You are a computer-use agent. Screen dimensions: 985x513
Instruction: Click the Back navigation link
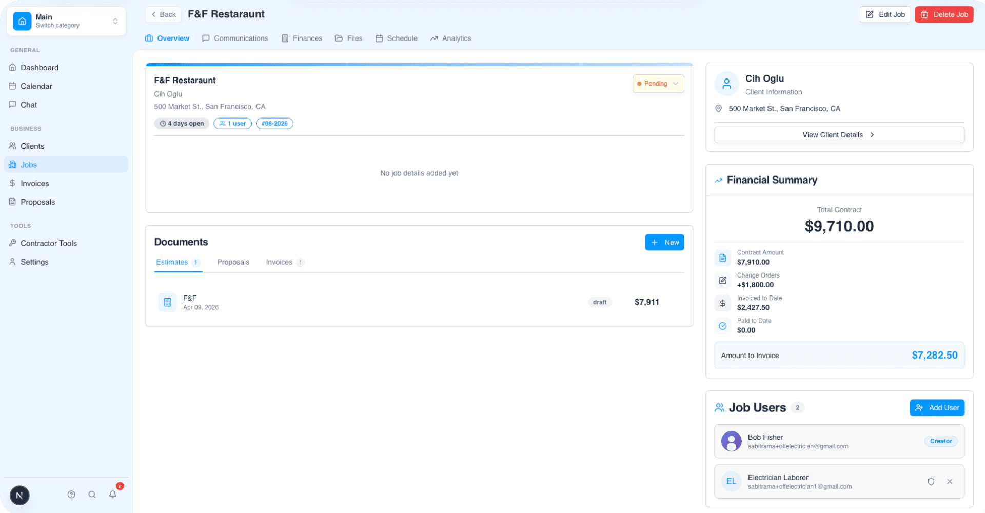tap(163, 14)
